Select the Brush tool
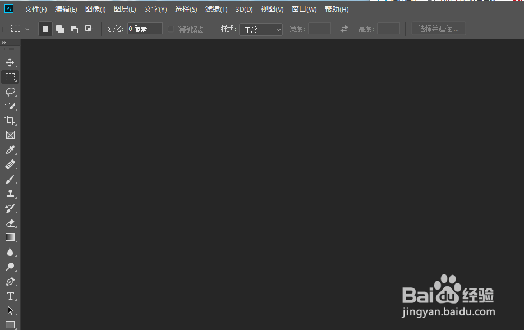 coord(10,180)
